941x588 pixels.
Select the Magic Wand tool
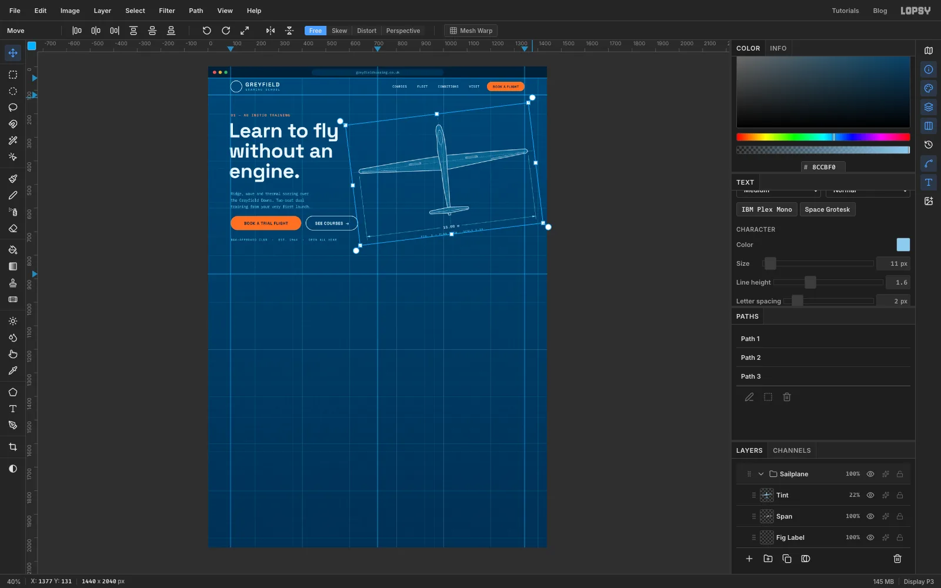pos(13,141)
